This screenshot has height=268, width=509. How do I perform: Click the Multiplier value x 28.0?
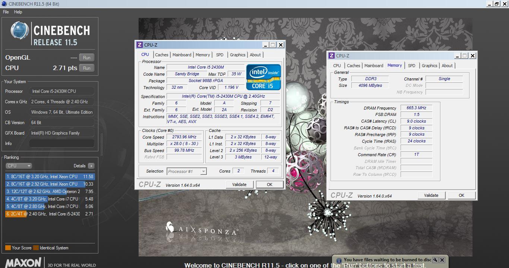point(184,144)
